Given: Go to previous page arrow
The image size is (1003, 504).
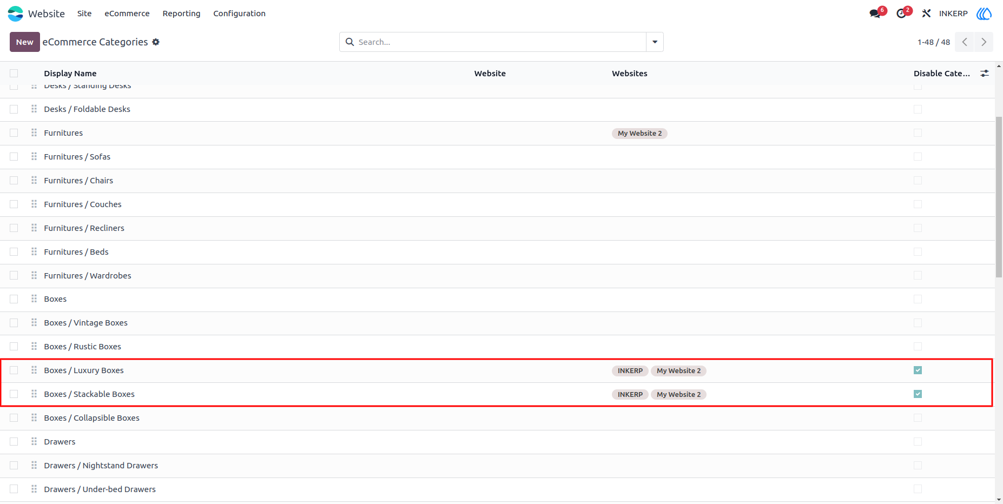Looking at the screenshot, I should 965,42.
